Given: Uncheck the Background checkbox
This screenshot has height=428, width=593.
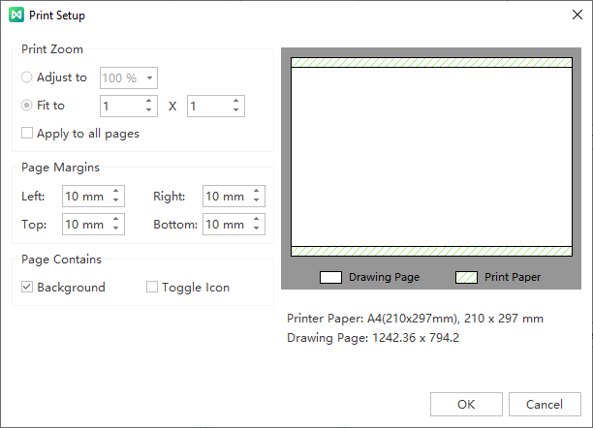Looking at the screenshot, I should (x=27, y=287).
